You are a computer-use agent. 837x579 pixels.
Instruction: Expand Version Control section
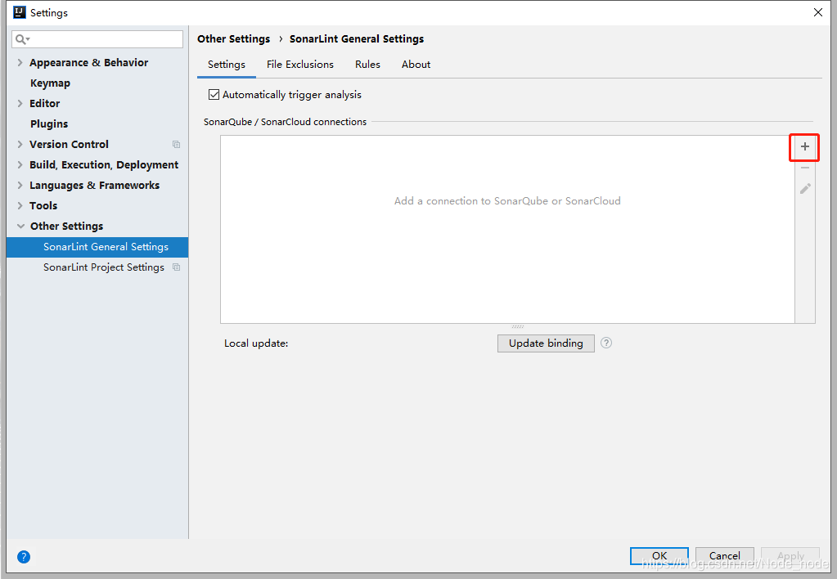[20, 144]
